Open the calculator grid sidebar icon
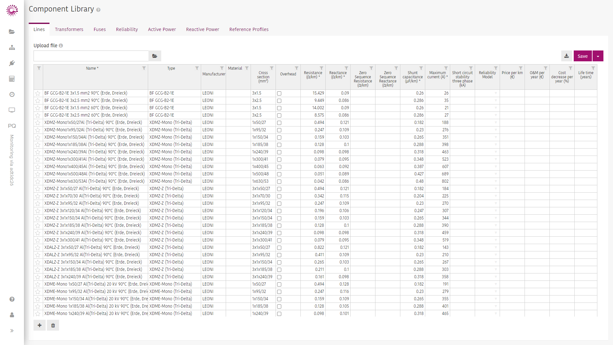Viewport: 613px width, 345px height. click(12, 79)
